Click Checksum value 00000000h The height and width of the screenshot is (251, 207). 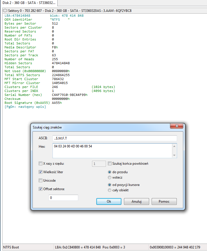[x=61, y=99]
